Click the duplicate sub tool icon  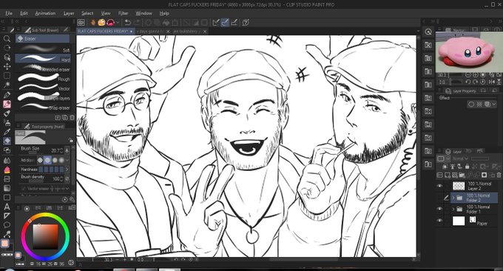click(65, 118)
